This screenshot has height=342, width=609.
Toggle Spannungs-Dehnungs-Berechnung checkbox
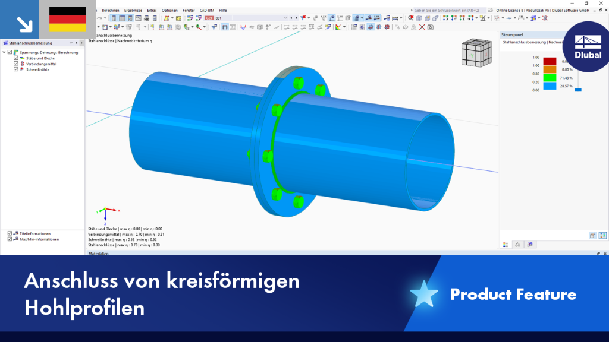click(10, 52)
